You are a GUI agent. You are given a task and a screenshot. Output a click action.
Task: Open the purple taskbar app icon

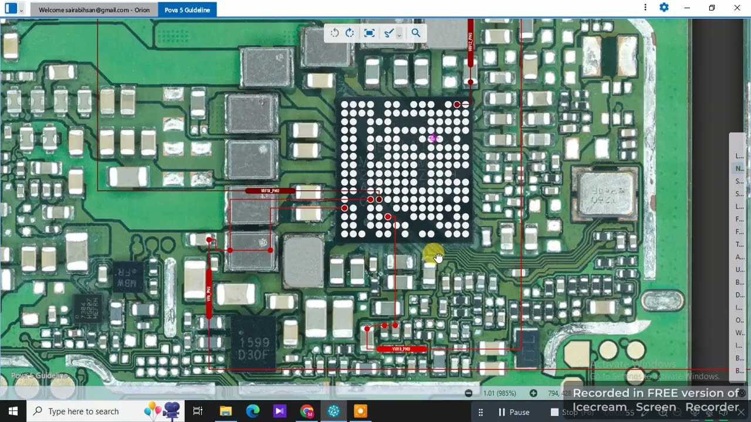[279, 411]
